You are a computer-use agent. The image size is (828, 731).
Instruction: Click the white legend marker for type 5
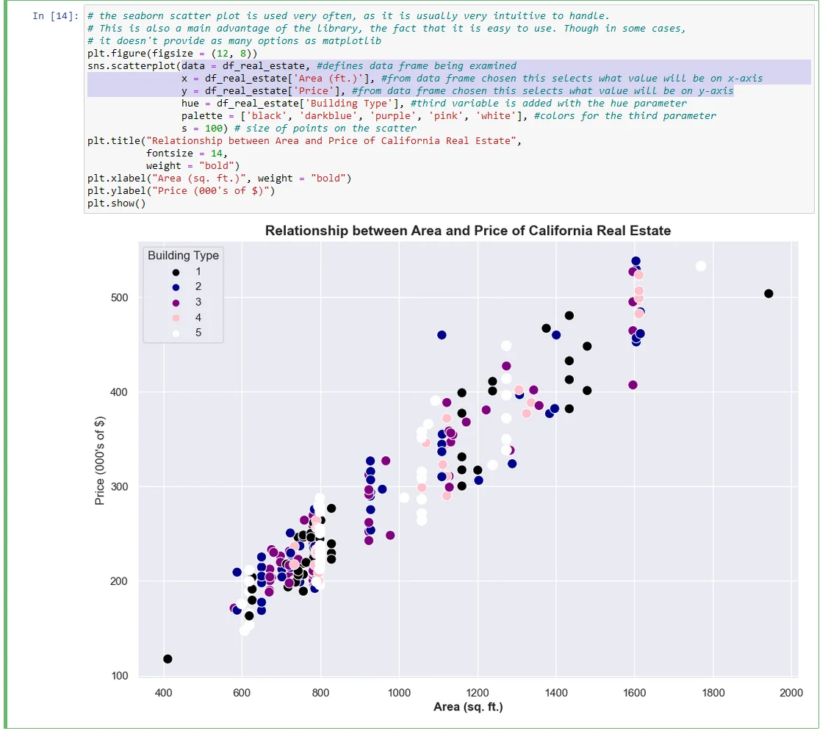click(x=176, y=334)
